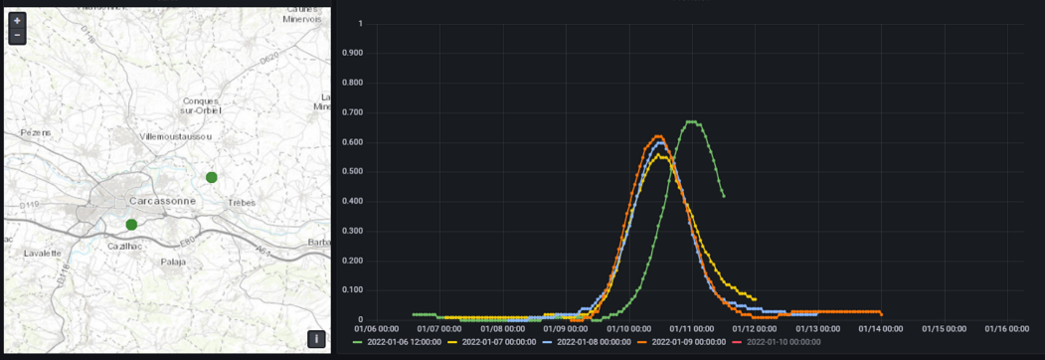Click the 01/10 00:00 x-axis label
The width and height of the screenshot is (1045, 360).
coord(629,328)
